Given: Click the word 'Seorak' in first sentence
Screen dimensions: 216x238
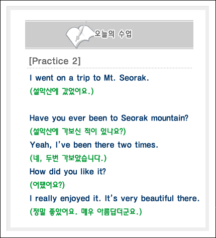Looking at the screenshot, I should (x=134, y=78).
